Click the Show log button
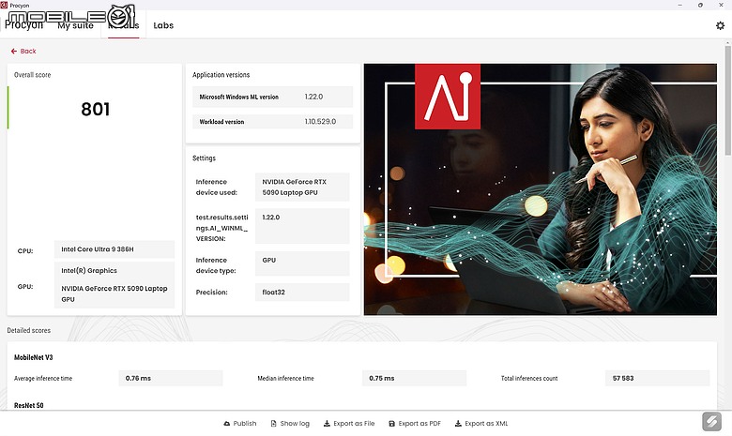 (x=290, y=424)
